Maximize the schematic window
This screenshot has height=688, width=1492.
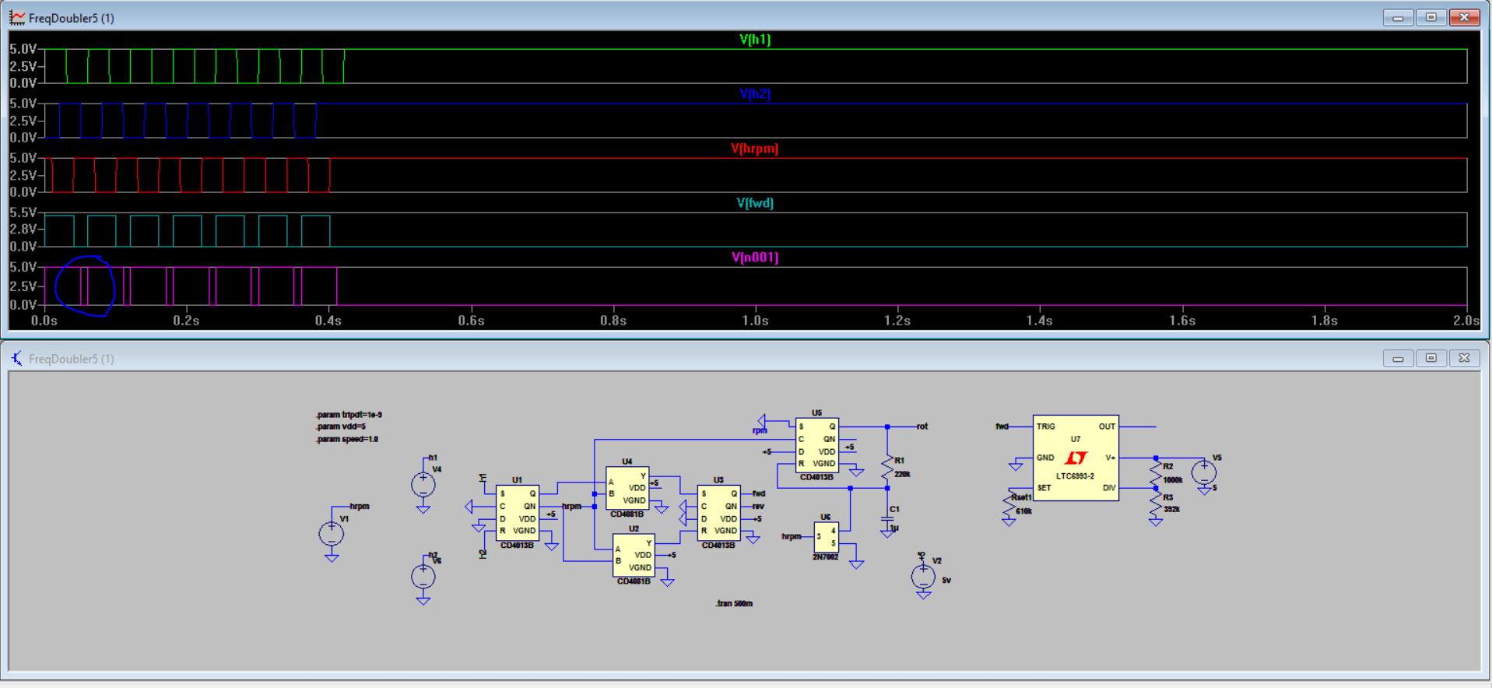(1431, 358)
